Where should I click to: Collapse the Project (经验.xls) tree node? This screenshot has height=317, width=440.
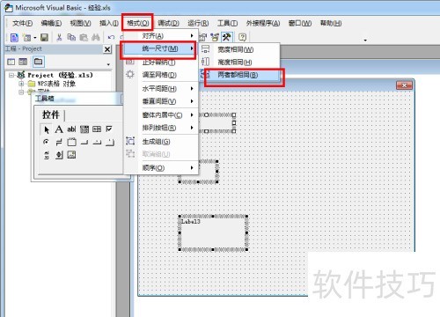[x=11, y=75]
